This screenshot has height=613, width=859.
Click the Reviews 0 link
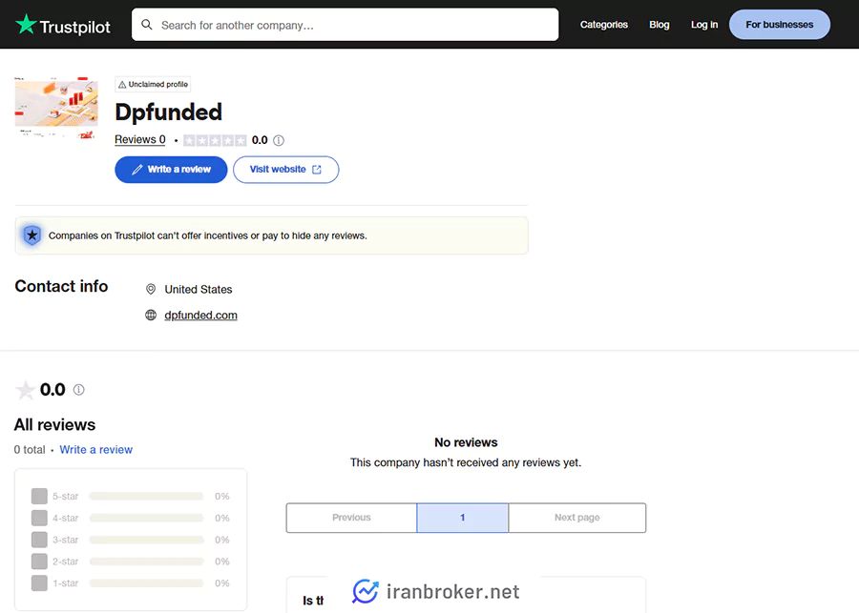139,139
